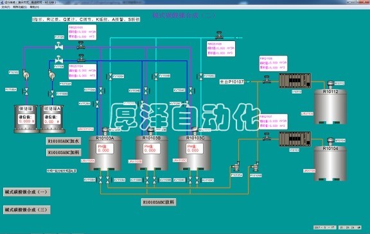Viewport: 370px width, 234px height.
Task: Click the R10103C PH value display
Action: click(x=194, y=149)
